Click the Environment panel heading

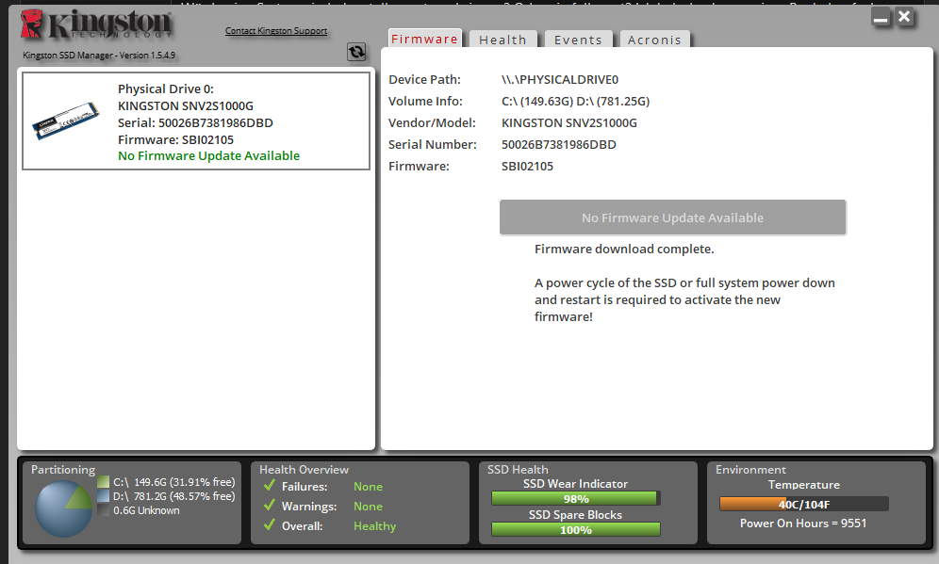[x=750, y=470]
